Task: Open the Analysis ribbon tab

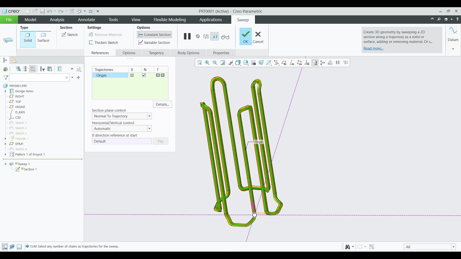Action: [57, 20]
